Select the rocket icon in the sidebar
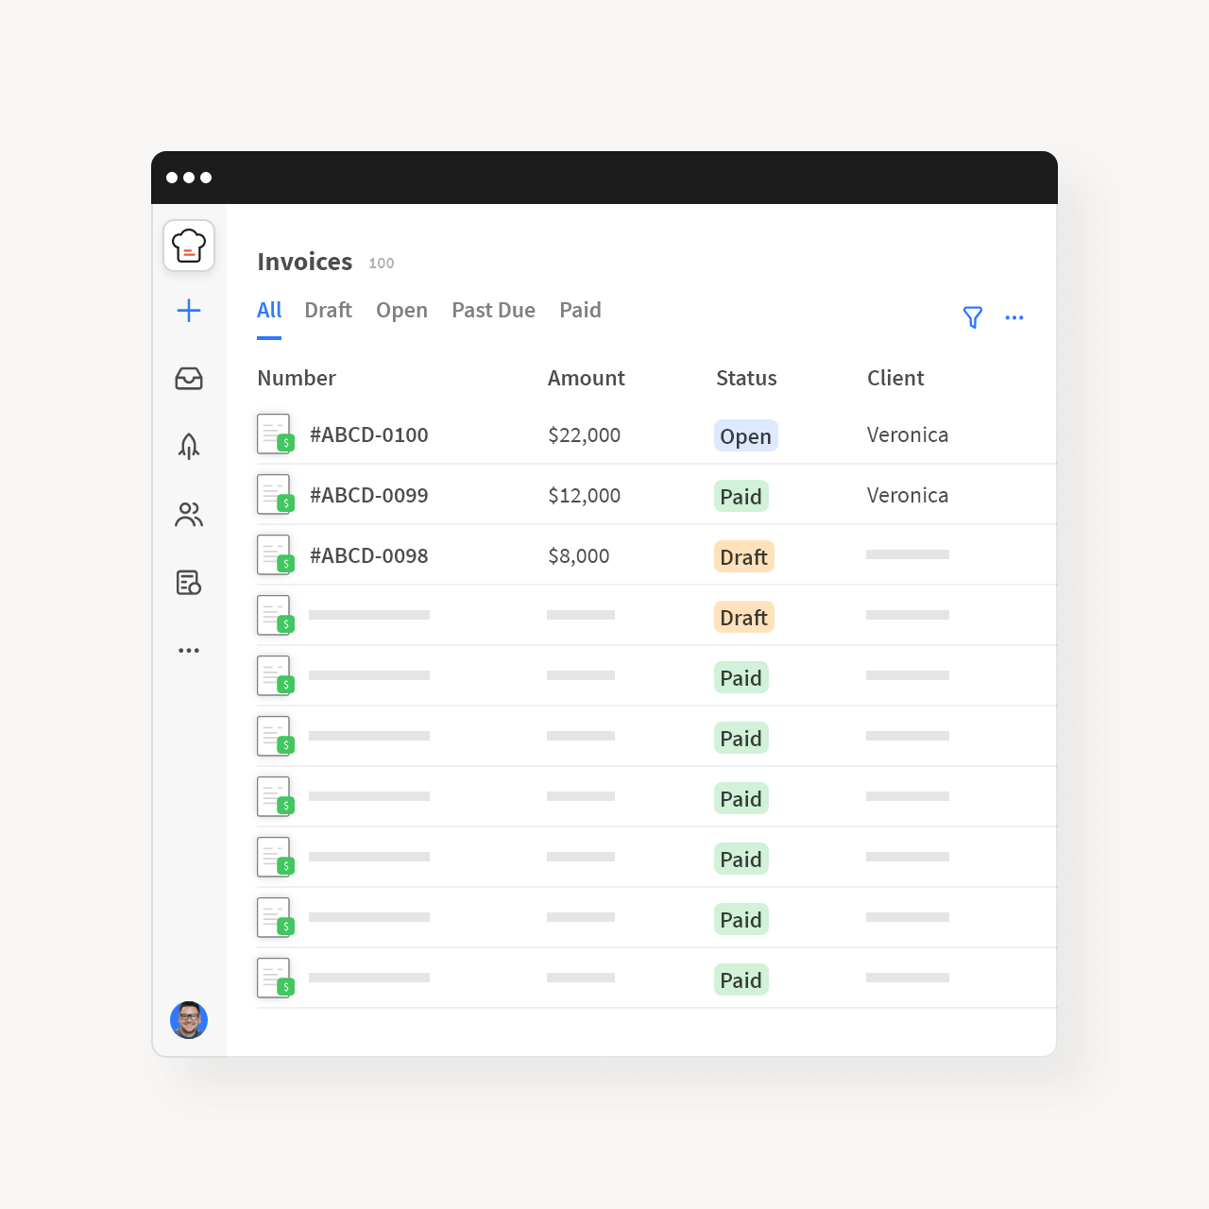This screenshot has height=1209, width=1209. 188,446
